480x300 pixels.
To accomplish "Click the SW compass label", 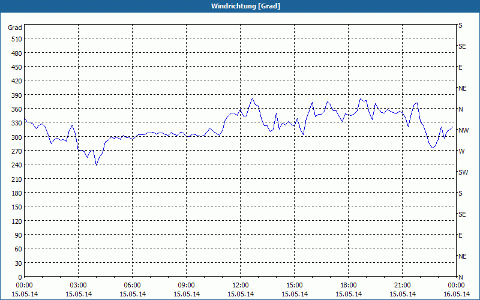I will point(463,172).
